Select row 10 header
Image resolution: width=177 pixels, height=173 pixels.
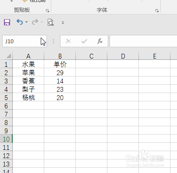pyautogui.click(x=6, y=139)
